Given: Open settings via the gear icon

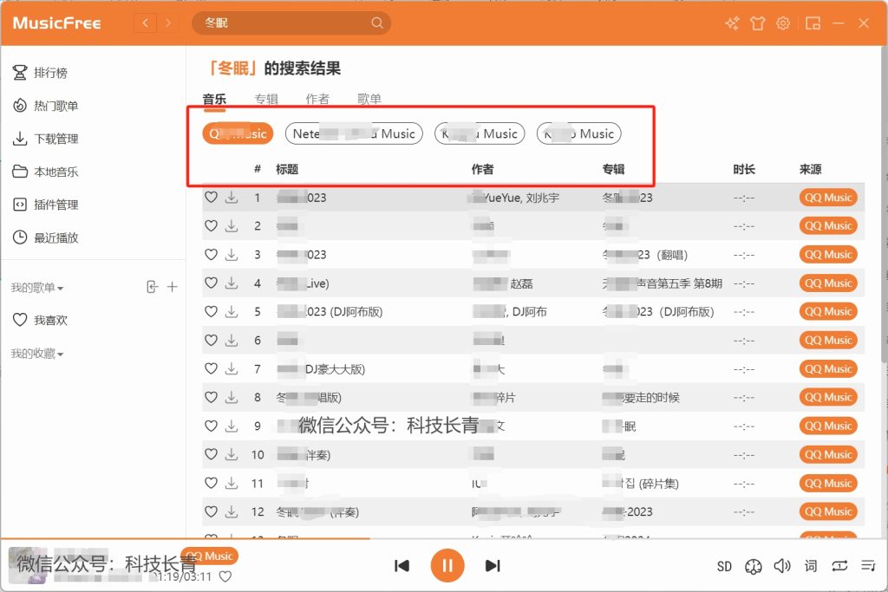Looking at the screenshot, I should (x=783, y=23).
